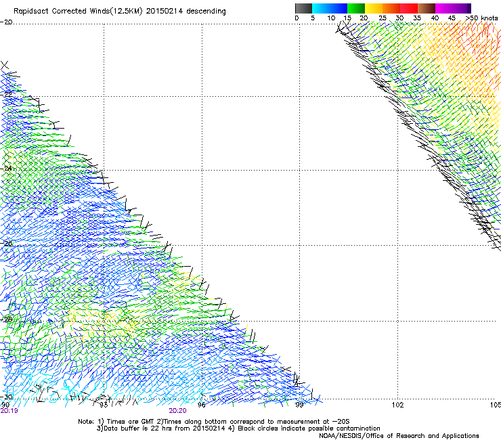Click the gray 0-5 knots legend swatch
The height and width of the screenshot is (440, 501).
coord(303,8)
